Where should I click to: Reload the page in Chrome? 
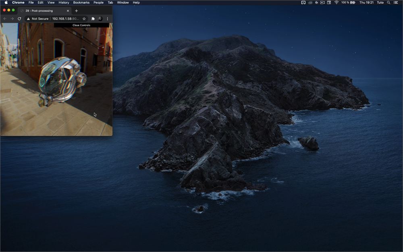pyautogui.click(x=19, y=19)
